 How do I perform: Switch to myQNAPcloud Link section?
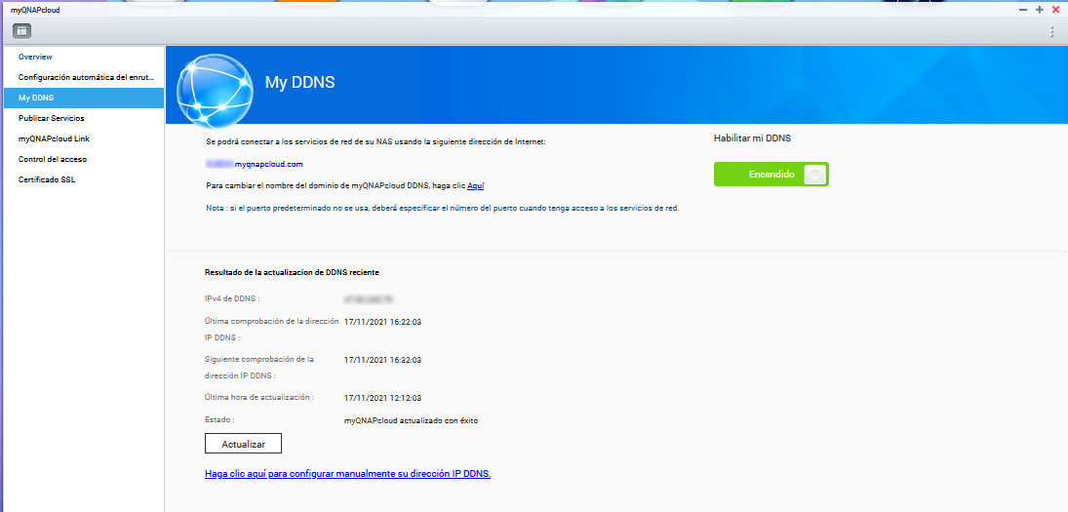[x=54, y=138]
